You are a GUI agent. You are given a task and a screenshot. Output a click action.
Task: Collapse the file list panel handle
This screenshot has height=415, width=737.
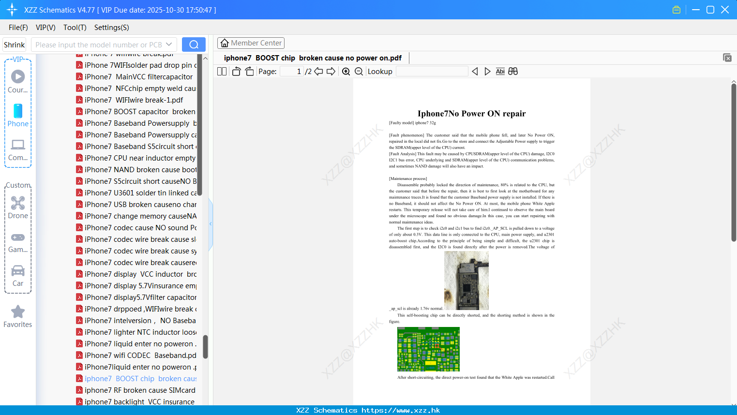(x=211, y=224)
